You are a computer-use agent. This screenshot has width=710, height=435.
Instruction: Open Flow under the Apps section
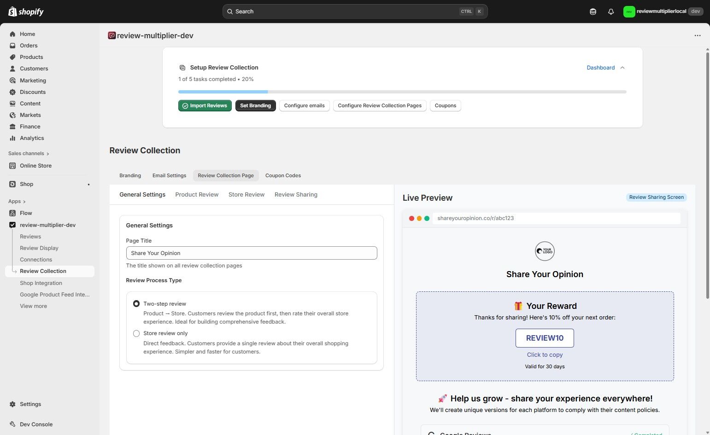coord(26,213)
